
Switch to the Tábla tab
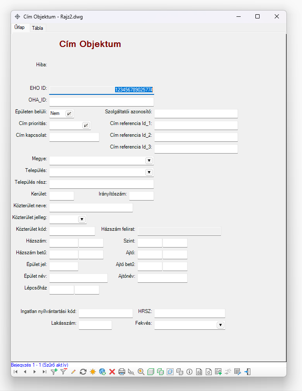[37, 28]
